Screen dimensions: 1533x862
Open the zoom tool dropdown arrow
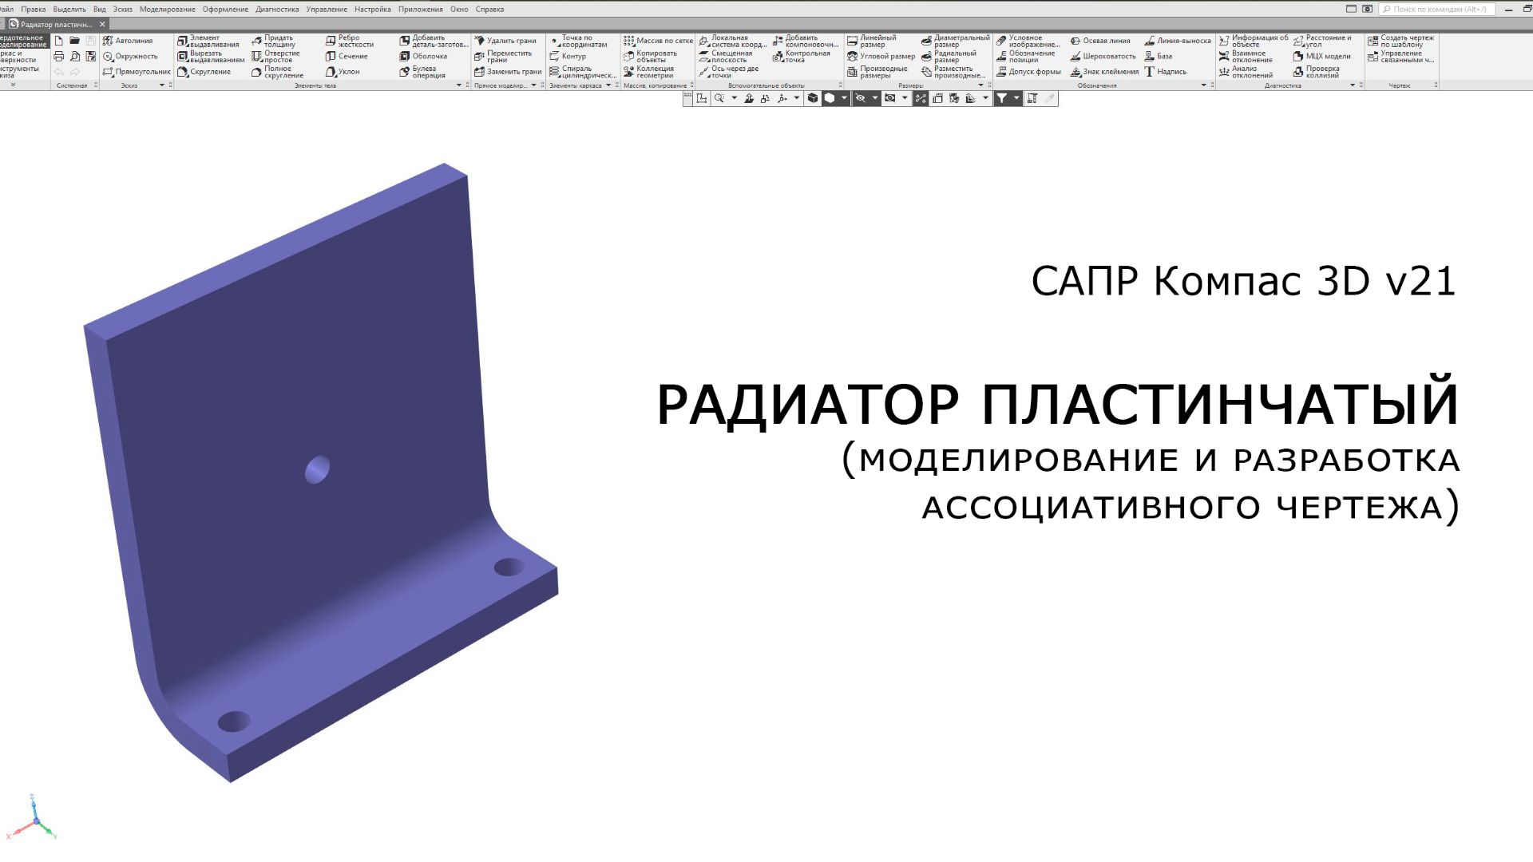pos(734,98)
